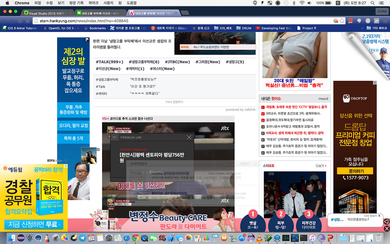Image resolution: width=390 pixels, height=244 pixels.
Task: Collapse bottom banner with the arrow icon
Action: coord(386,222)
